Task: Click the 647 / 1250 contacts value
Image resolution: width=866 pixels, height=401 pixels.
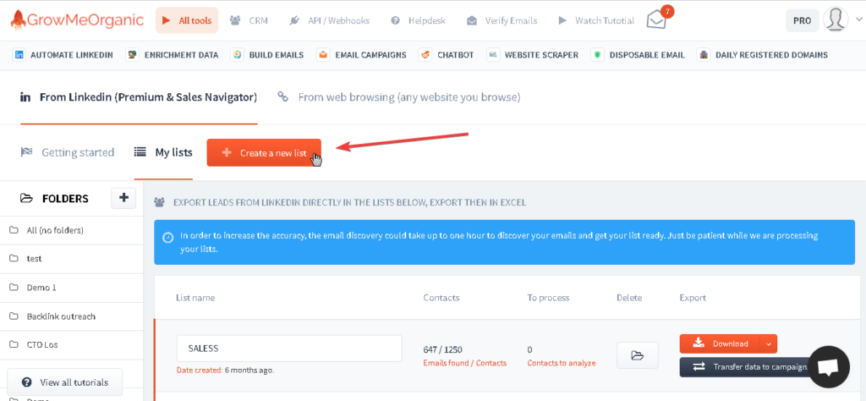Action: click(x=442, y=349)
